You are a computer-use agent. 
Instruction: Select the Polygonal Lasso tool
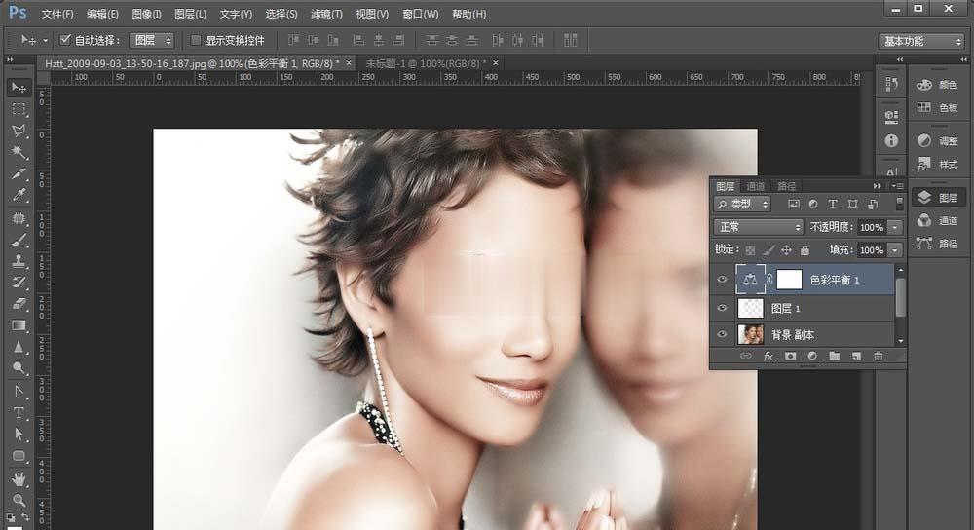(19, 132)
